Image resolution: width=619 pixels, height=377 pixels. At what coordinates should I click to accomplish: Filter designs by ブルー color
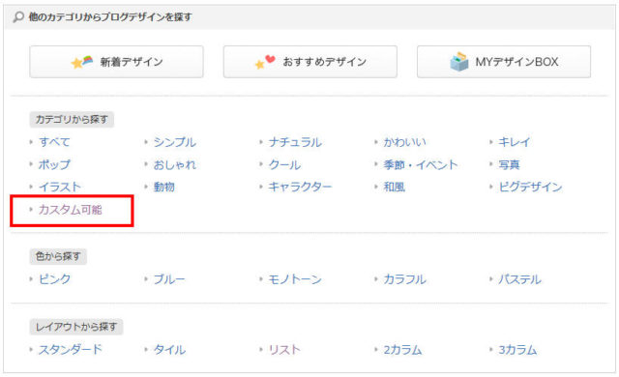[169, 279]
